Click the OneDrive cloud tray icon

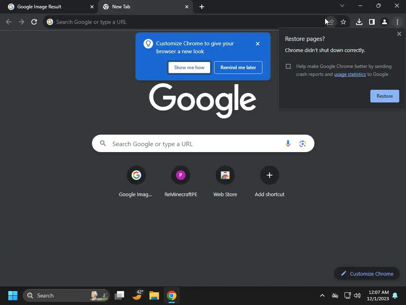click(335, 295)
